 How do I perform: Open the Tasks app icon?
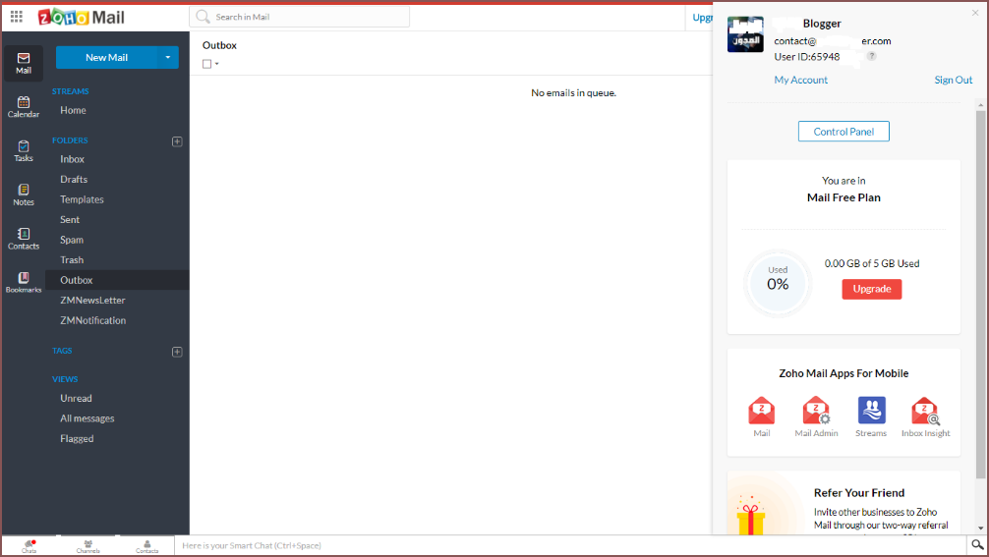click(24, 150)
